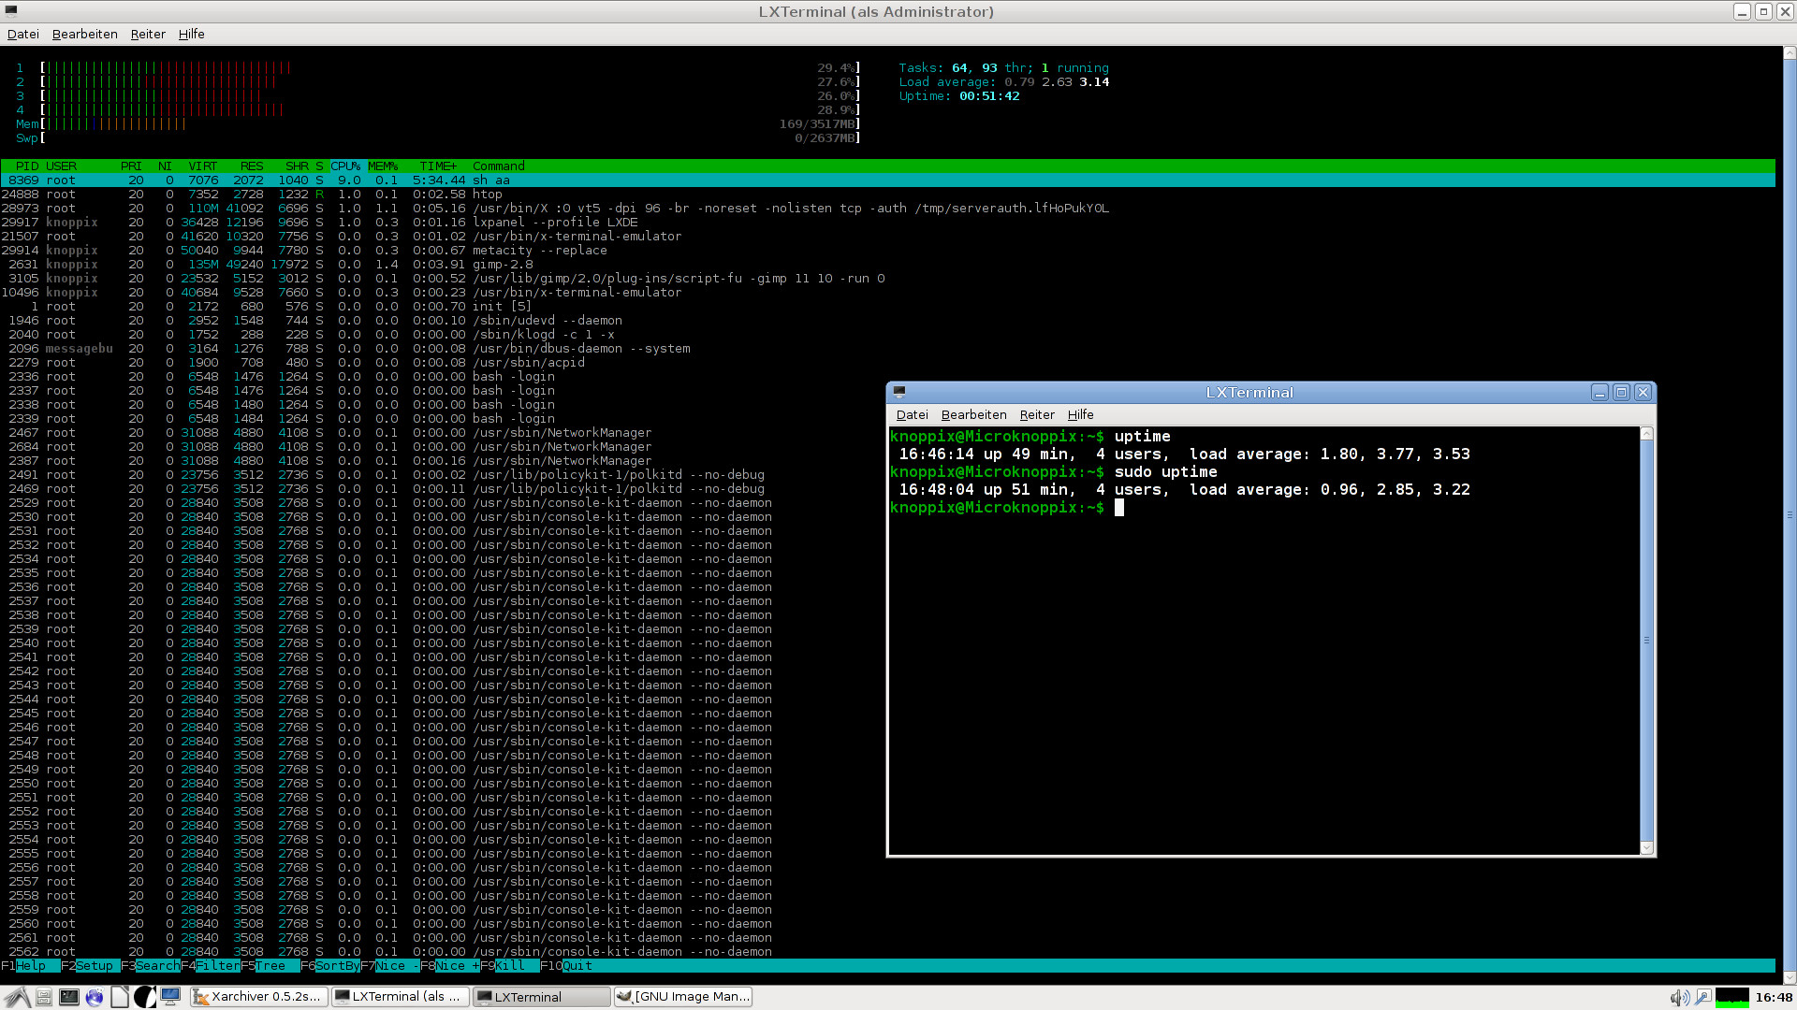This screenshot has width=1797, height=1010.
Task: Select the metacity --replace process row
Action: tap(887, 250)
